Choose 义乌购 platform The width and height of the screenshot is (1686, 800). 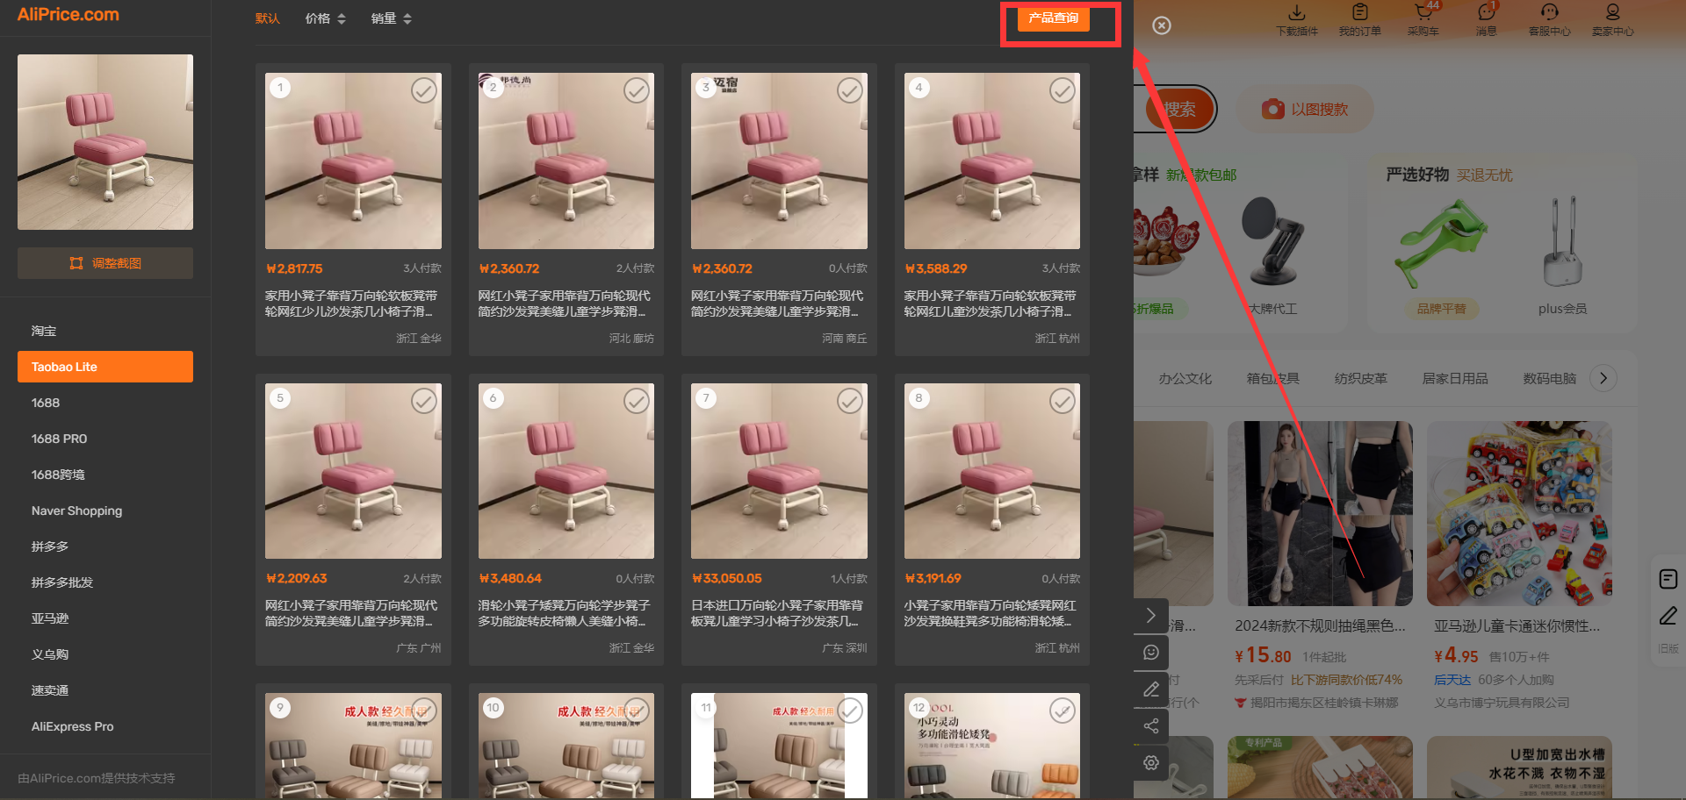105,654
